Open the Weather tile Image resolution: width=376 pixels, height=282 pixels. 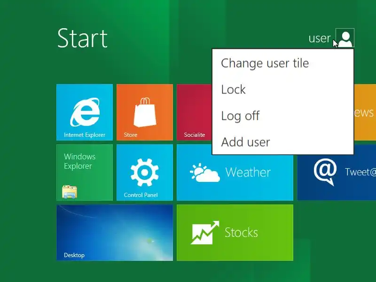(x=235, y=178)
